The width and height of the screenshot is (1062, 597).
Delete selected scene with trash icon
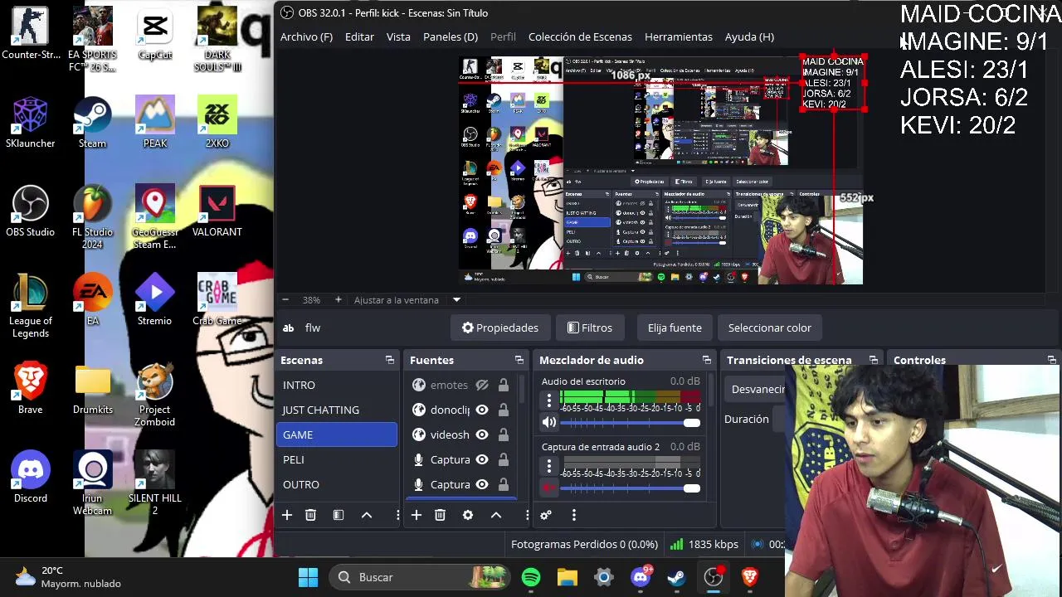[310, 515]
